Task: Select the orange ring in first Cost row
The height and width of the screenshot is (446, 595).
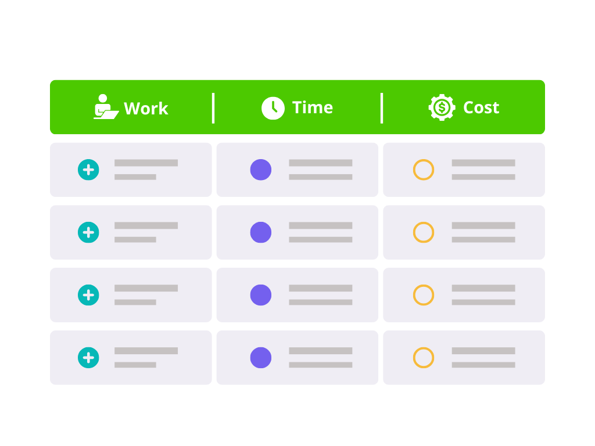Action: [424, 170]
